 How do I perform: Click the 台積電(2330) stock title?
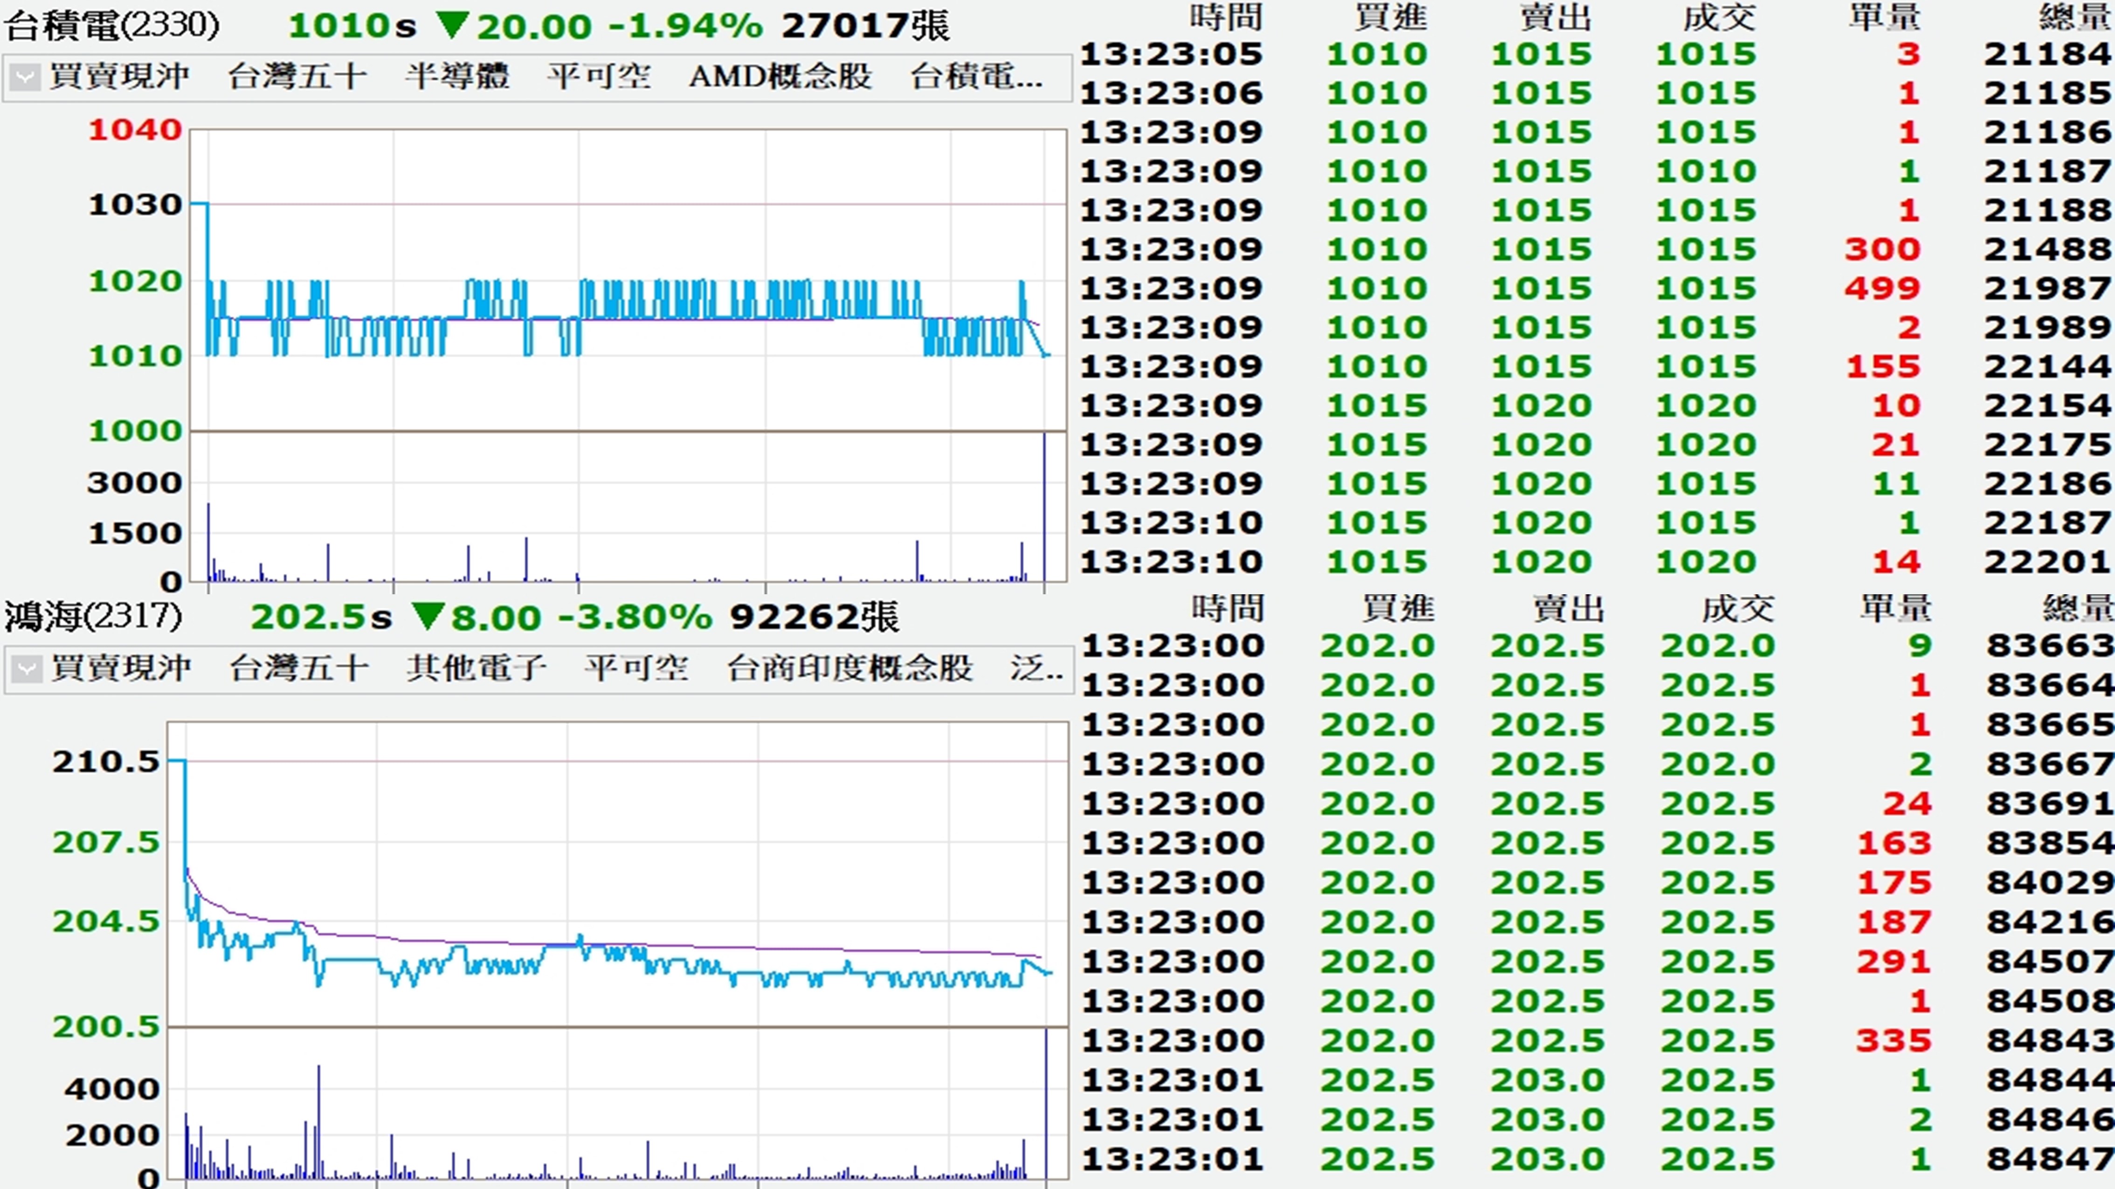tap(112, 26)
